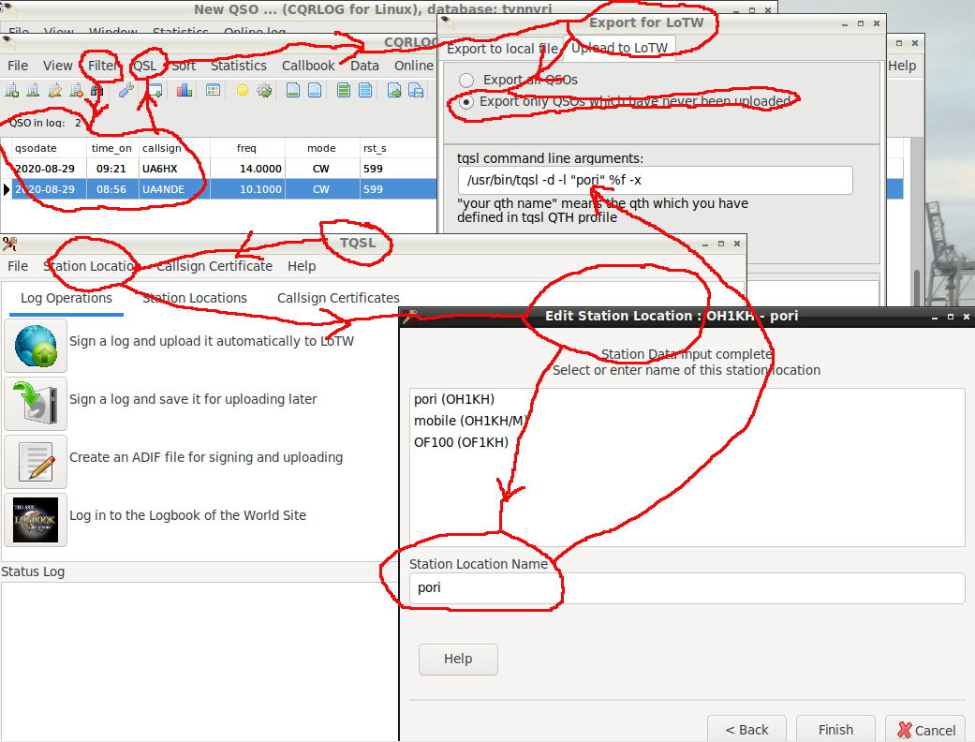Screen dimensions: 975x742
Task: Open the Statistics menu in CQRLOG
Action: (239, 66)
